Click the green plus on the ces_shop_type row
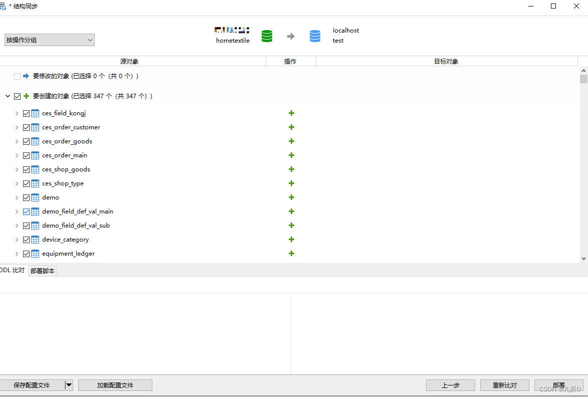Screen dimensions: 588x397 click(291, 183)
